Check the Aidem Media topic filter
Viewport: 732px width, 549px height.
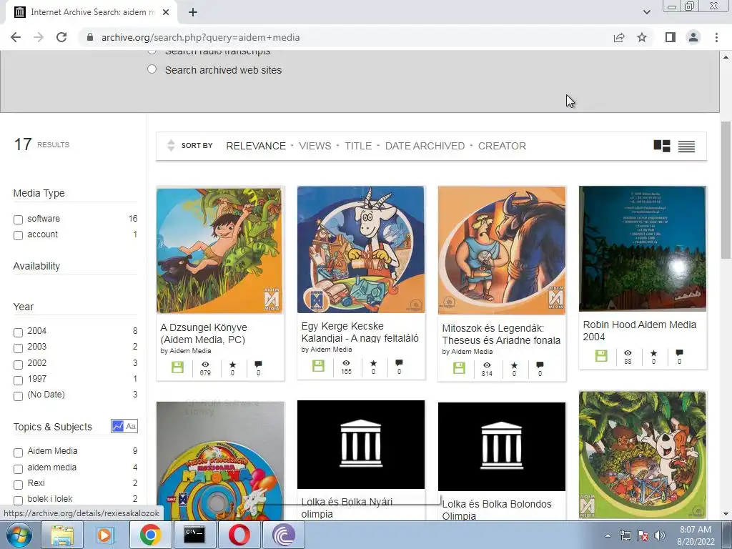18,452
